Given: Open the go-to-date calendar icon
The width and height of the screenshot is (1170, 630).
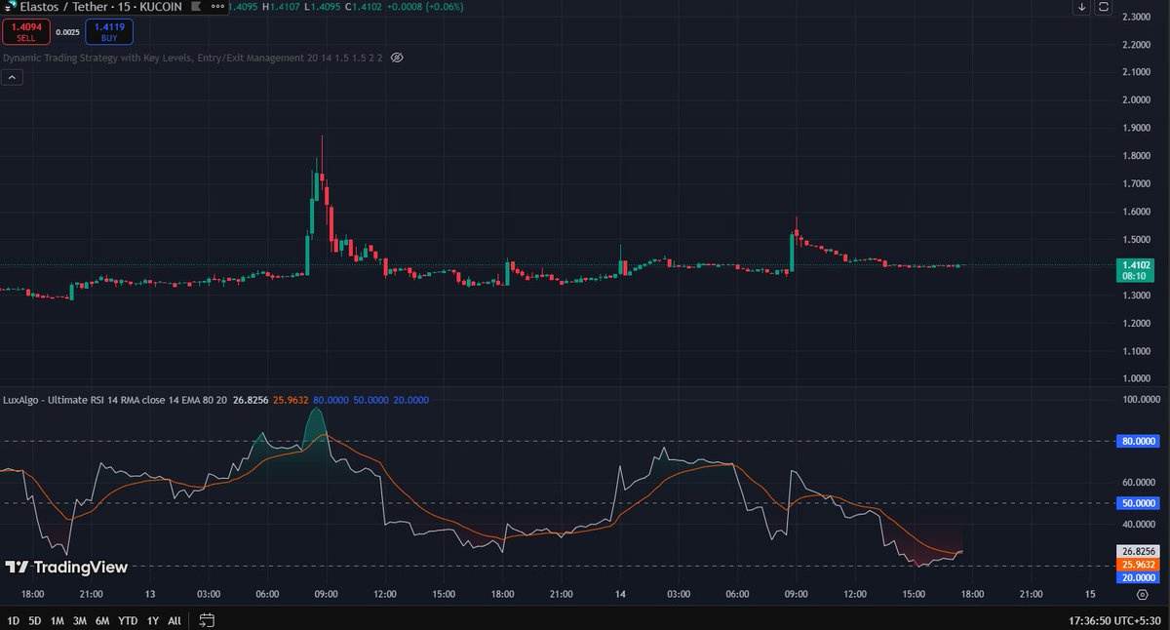Looking at the screenshot, I should pyautogui.click(x=206, y=619).
